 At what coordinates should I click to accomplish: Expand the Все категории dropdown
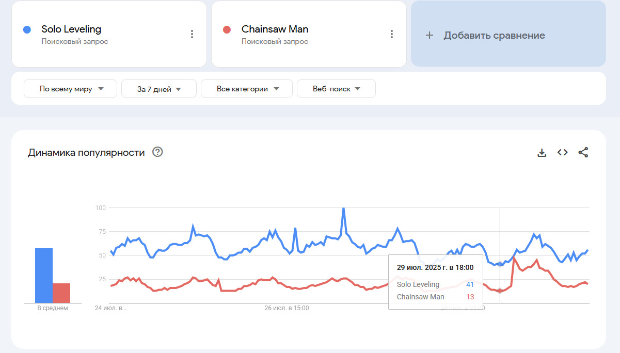tap(247, 89)
